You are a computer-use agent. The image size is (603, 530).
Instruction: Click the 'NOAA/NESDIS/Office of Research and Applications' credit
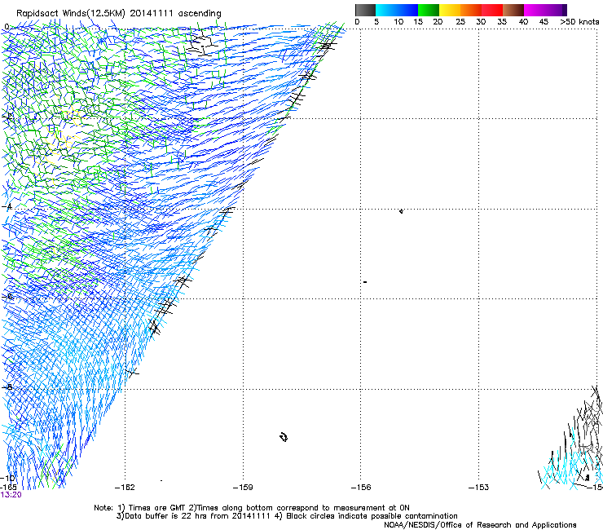coord(480,525)
